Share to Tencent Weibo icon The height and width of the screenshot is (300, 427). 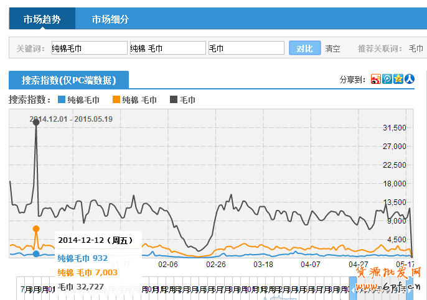(387, 79)
